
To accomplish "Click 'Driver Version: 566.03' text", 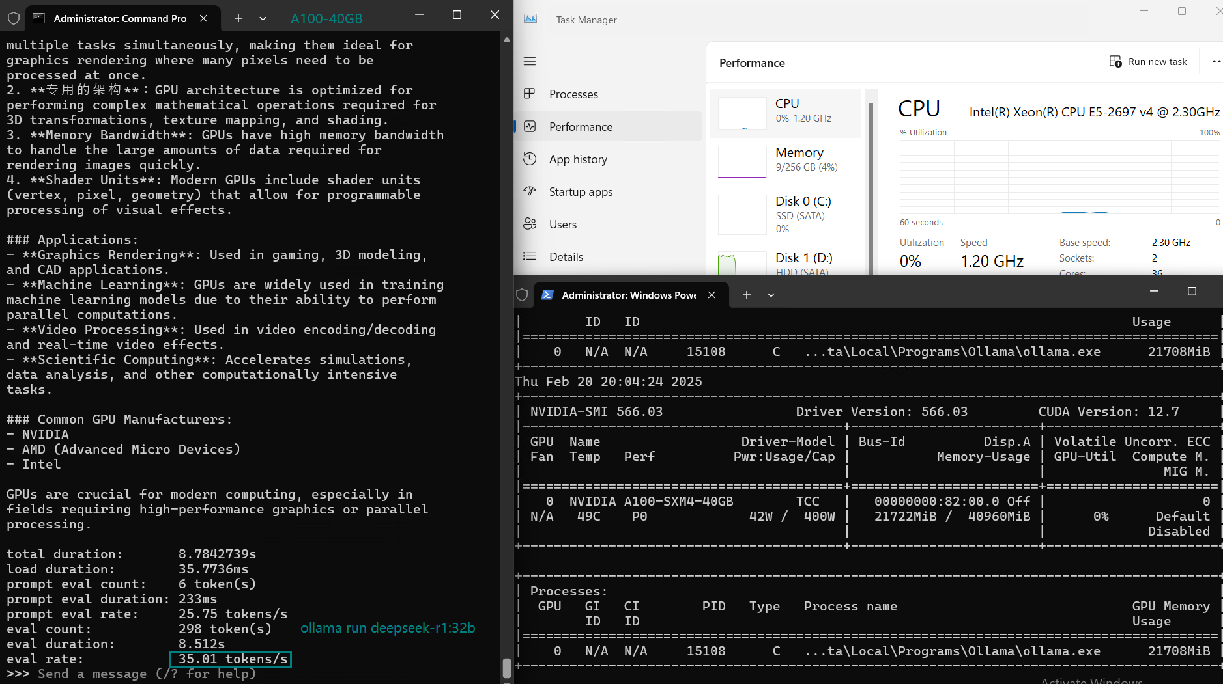I will [x=882, y=412].
